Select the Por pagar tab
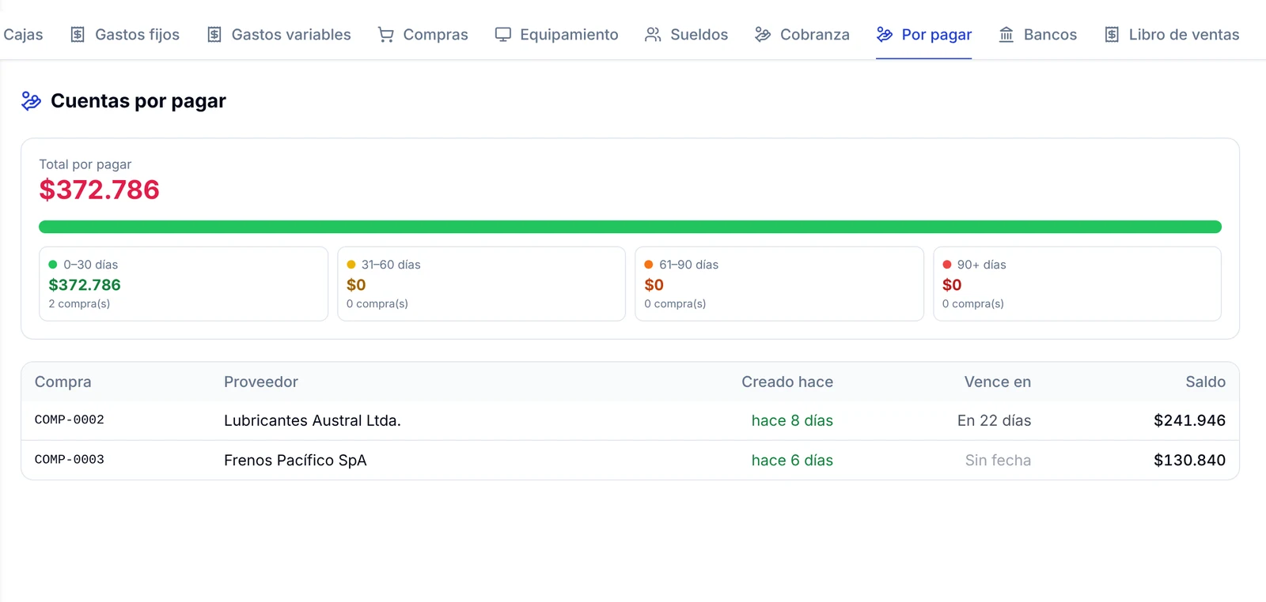The width and height of the screenshot is (1266, 602). (923, 35)
